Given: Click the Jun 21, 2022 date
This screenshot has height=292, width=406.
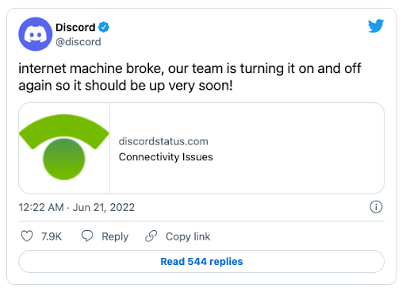Looking at the screenshot, I should pos(104,207).
